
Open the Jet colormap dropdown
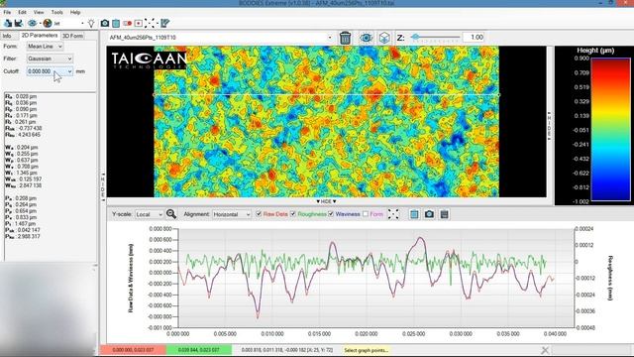click(69, 24)
